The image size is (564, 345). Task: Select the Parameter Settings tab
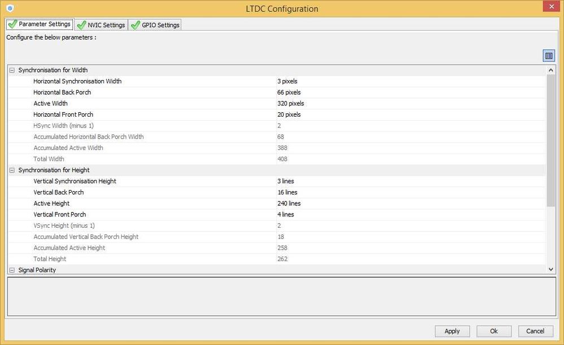40,24
